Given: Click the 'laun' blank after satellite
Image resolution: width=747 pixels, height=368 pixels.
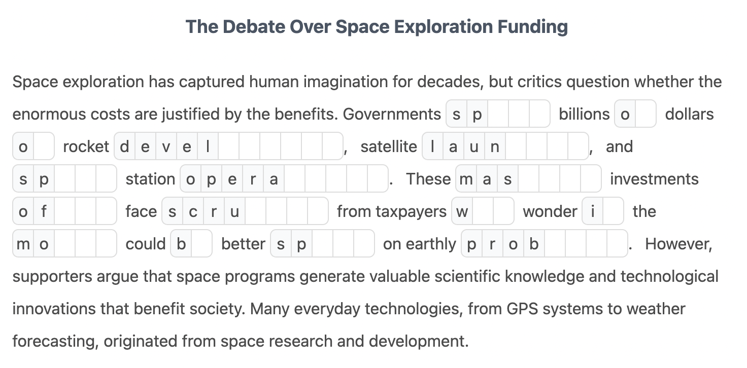Looking at the screenshot, I should coord(505,146).
